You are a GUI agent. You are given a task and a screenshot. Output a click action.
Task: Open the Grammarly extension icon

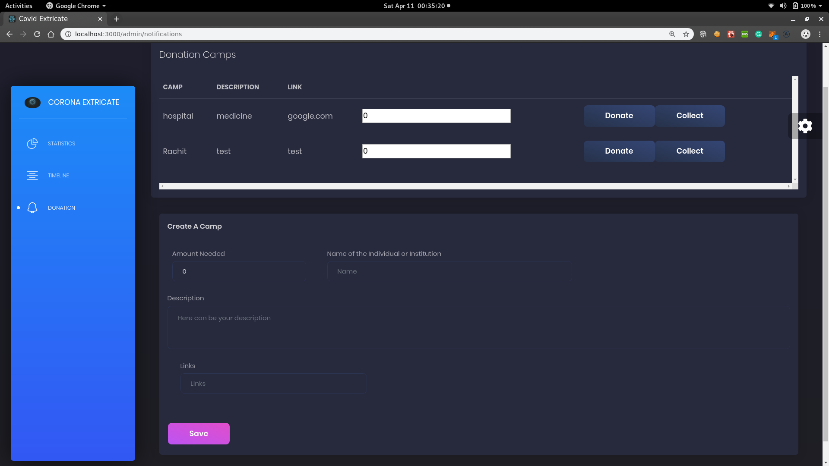(x=759, y=34)
